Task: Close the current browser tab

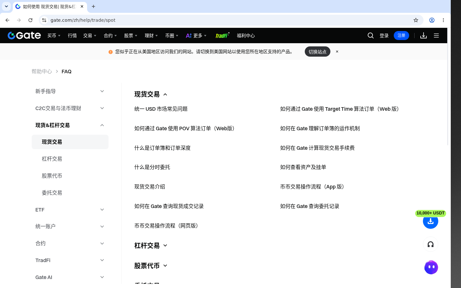Action: tap(82, 6)
